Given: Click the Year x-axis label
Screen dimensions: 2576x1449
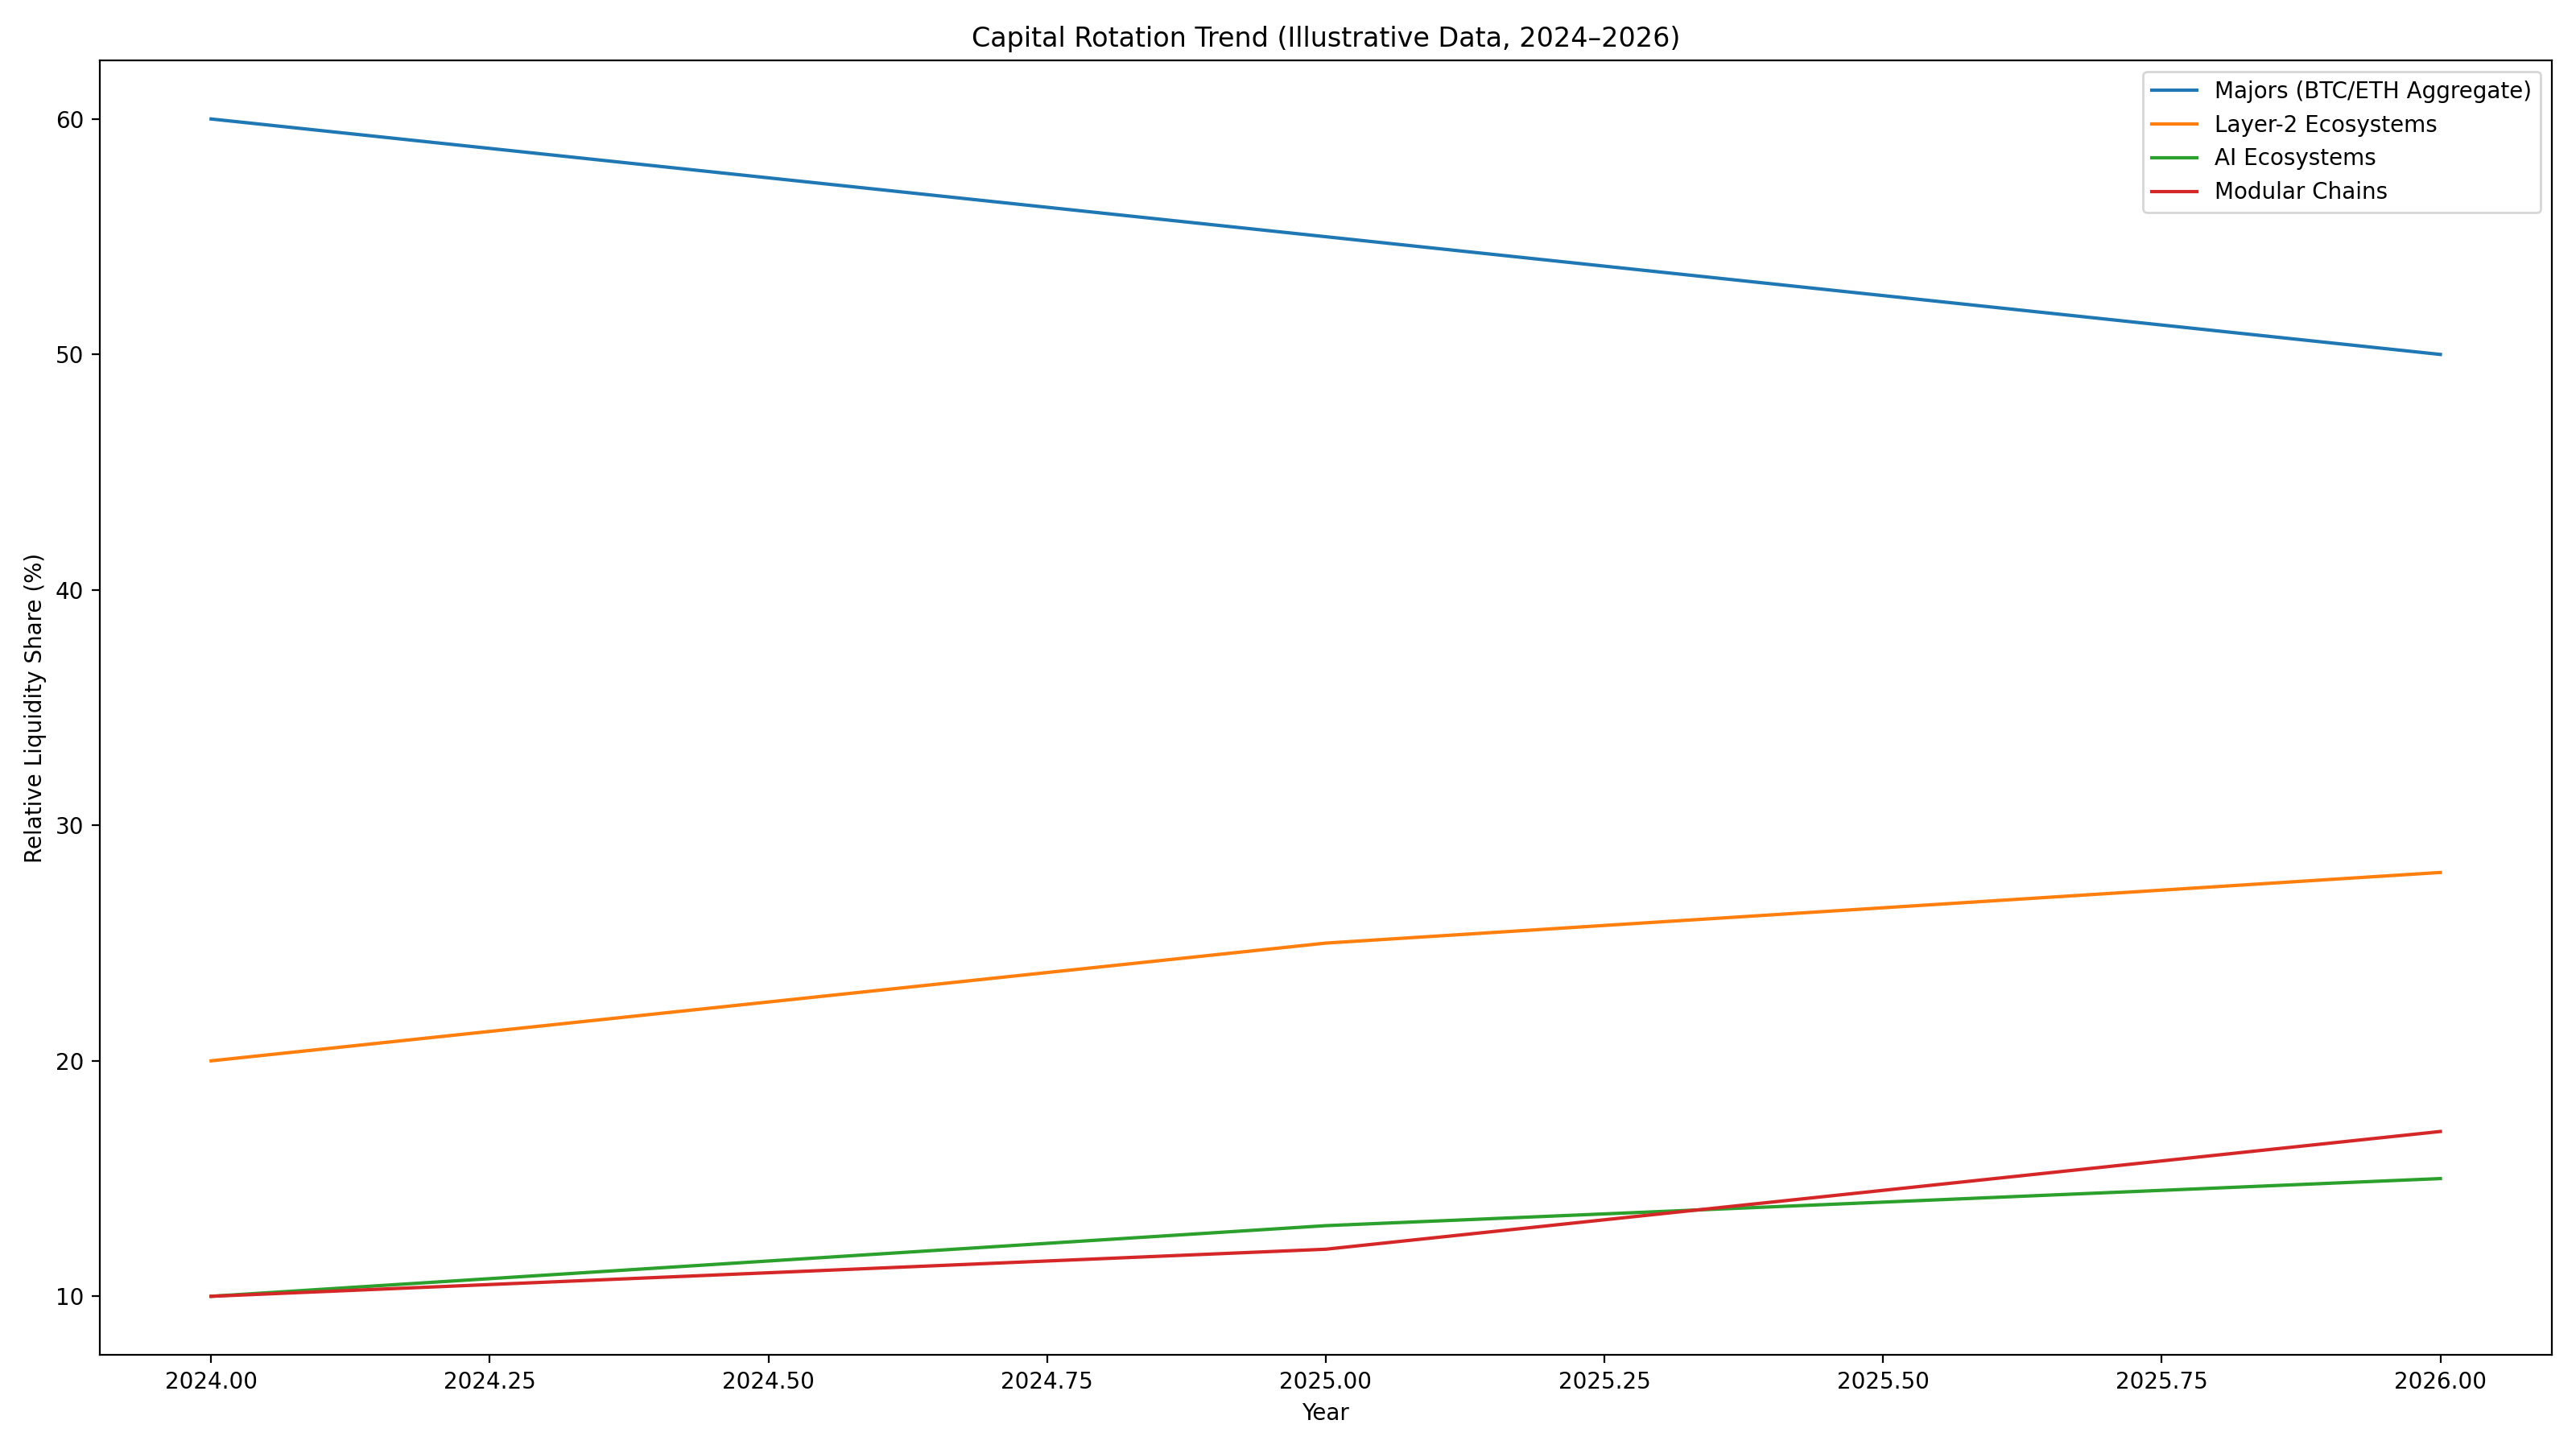Looking at the screenshot, I should (x=1325, y=1412).
